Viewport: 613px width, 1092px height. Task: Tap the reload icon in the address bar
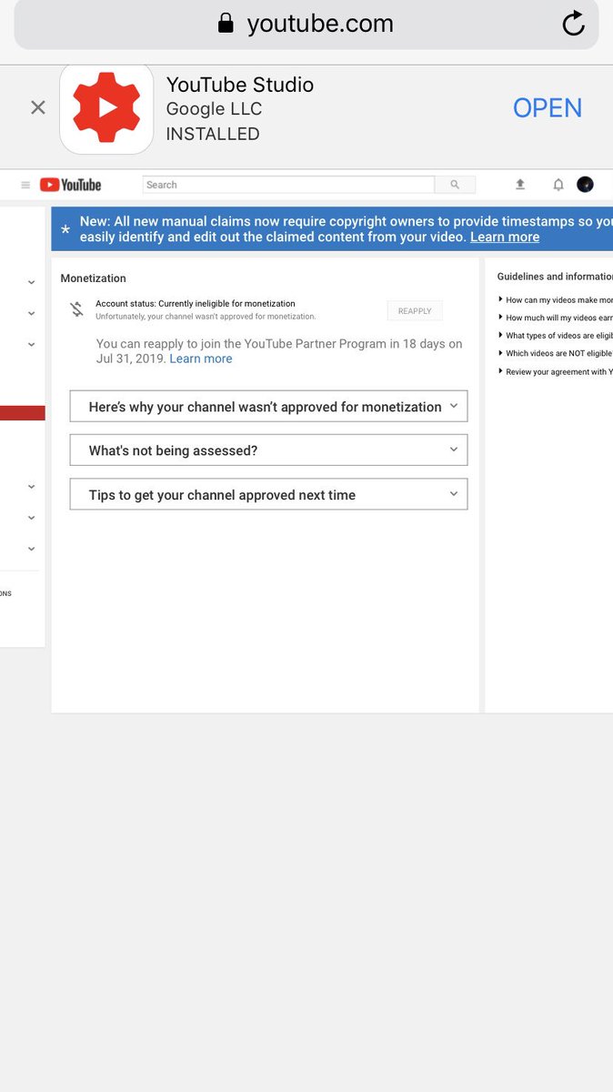click(x=573, y=24)
